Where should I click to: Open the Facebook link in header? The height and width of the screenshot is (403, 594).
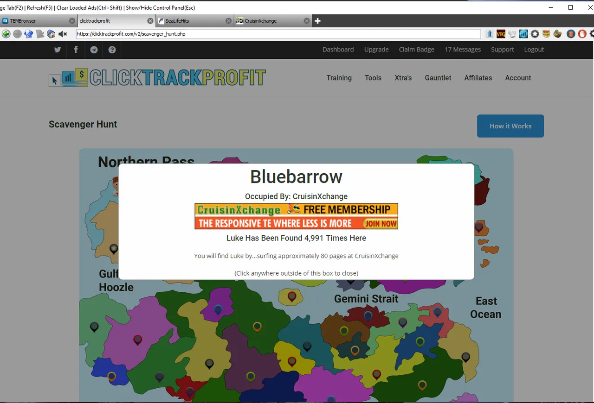point(76,50)
